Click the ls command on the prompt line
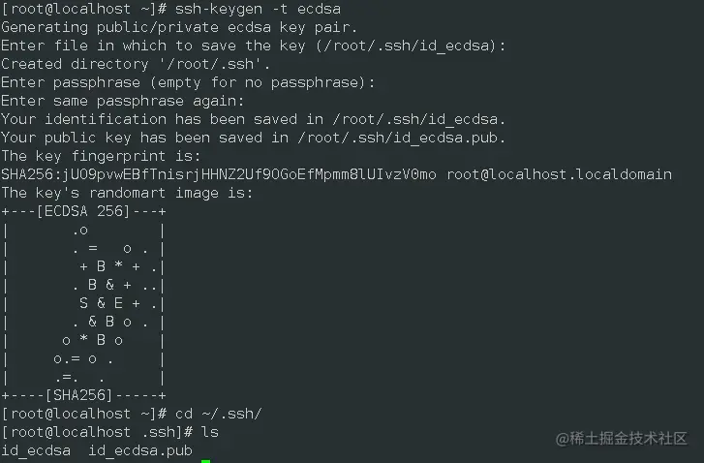Viewport: 704px width, 463px height. [x=209, y=432]
